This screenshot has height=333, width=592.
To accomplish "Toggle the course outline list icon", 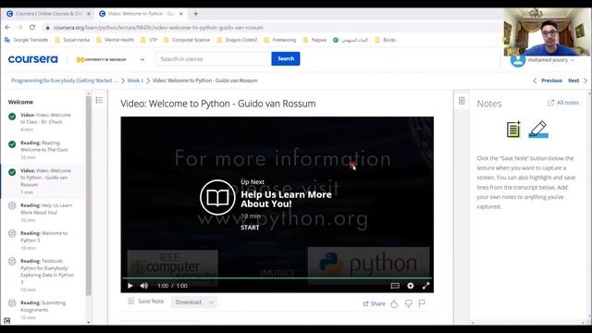I will coord(99,100).
